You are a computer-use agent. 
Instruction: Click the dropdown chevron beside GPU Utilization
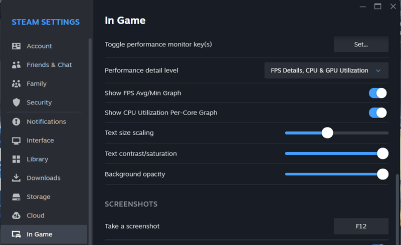378,70
